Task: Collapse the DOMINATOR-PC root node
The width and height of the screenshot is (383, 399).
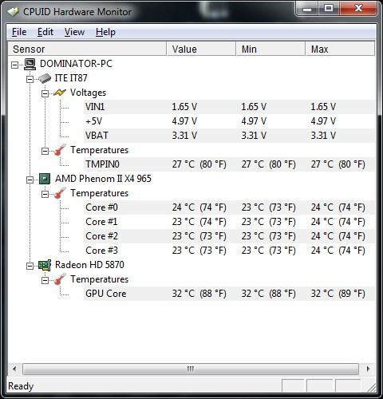Action: [15, 65]
